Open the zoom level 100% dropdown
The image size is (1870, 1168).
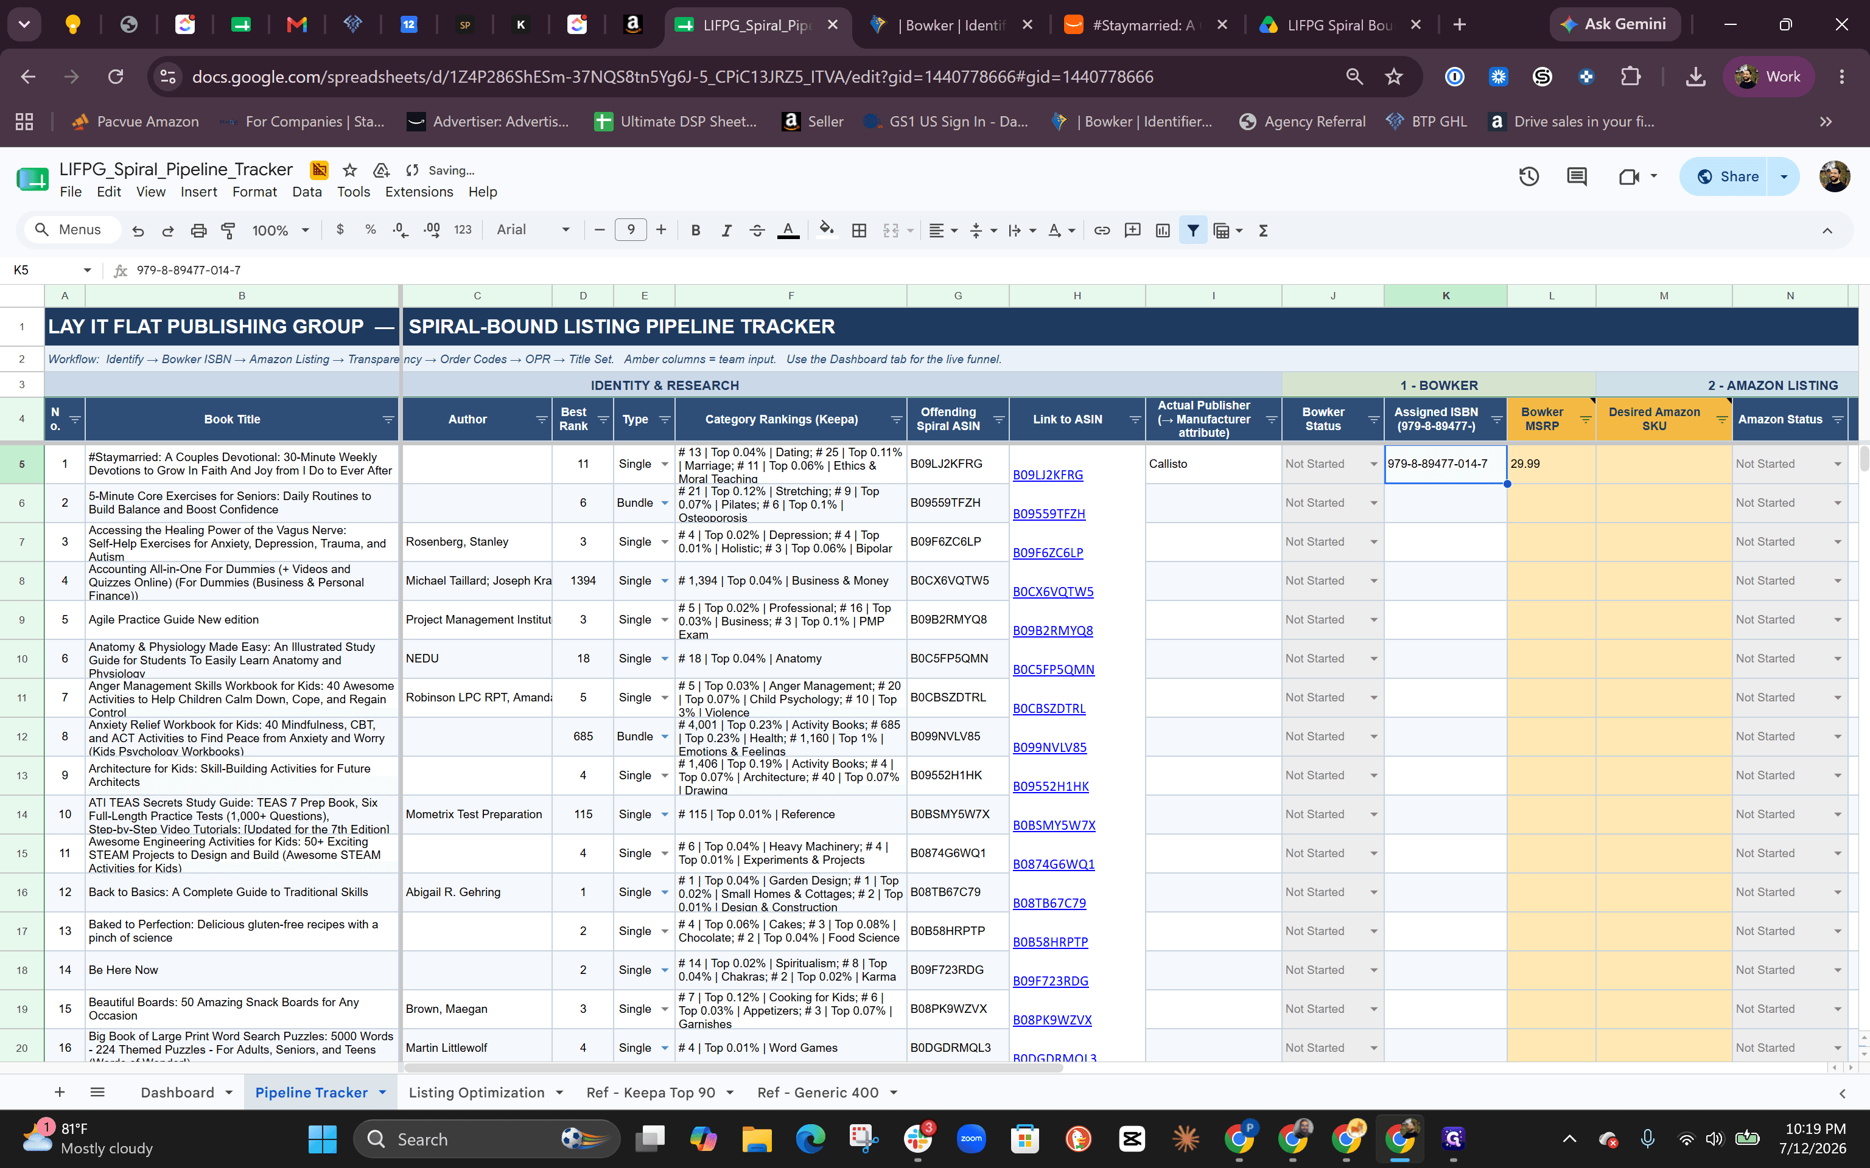coord(281,230)
